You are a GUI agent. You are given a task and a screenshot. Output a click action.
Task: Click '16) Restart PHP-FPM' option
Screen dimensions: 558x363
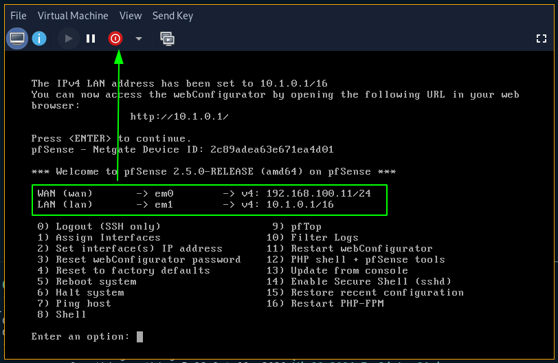pos(325,304)
